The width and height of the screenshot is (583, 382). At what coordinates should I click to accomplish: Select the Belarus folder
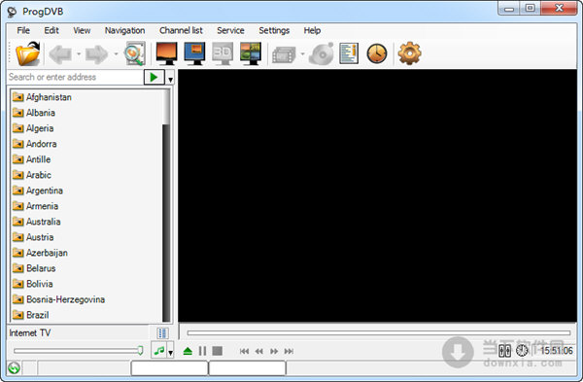click(x=34, y=268)
